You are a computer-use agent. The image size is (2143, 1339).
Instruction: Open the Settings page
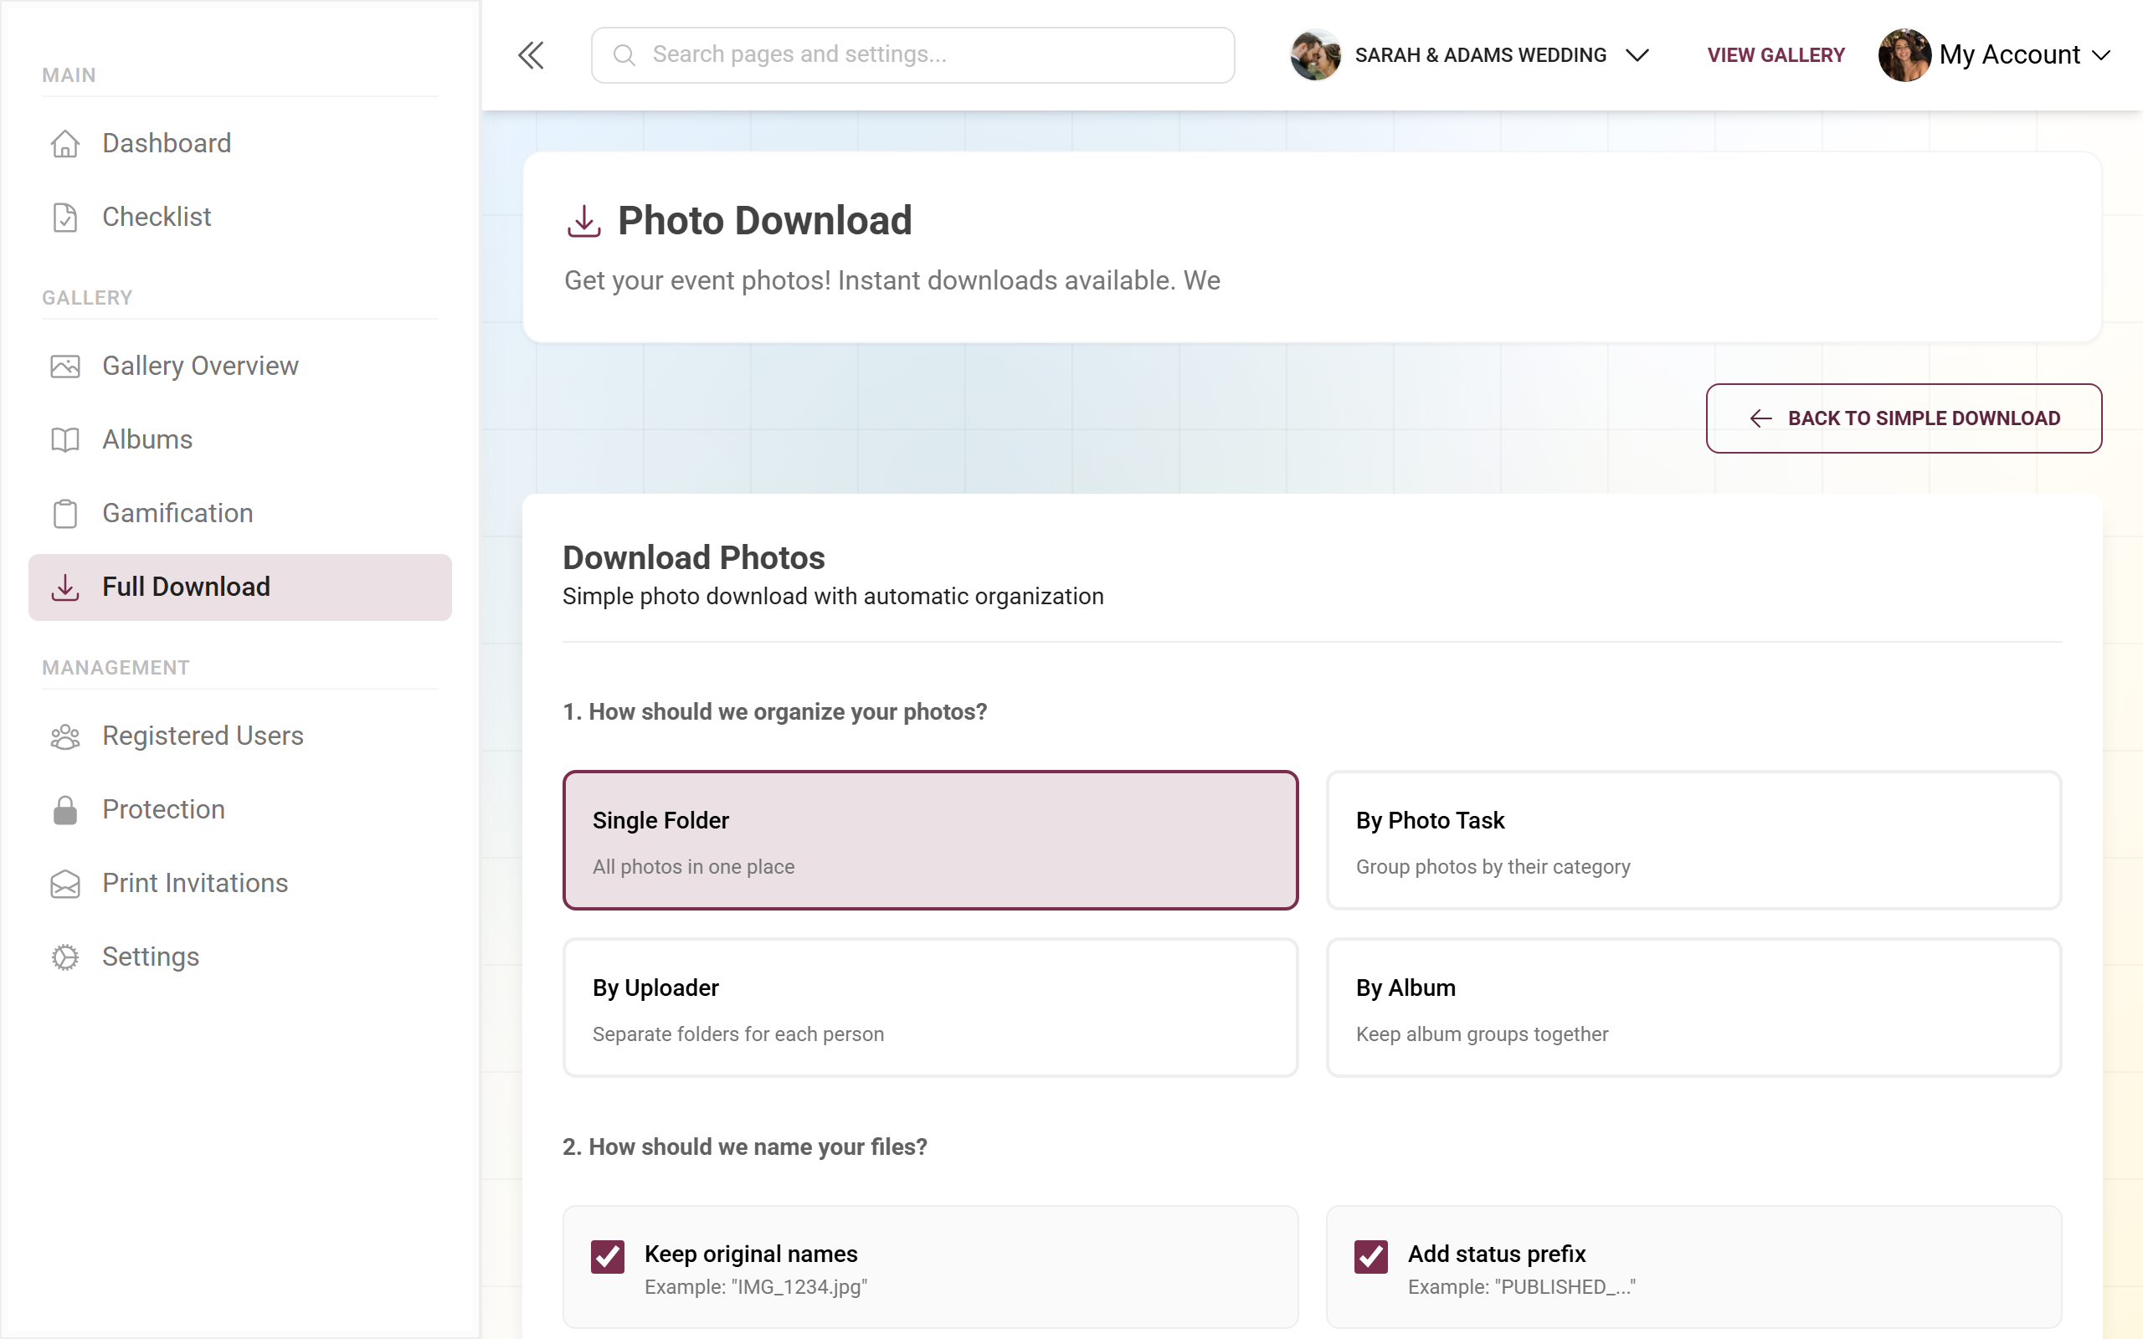tap(240, 957)
